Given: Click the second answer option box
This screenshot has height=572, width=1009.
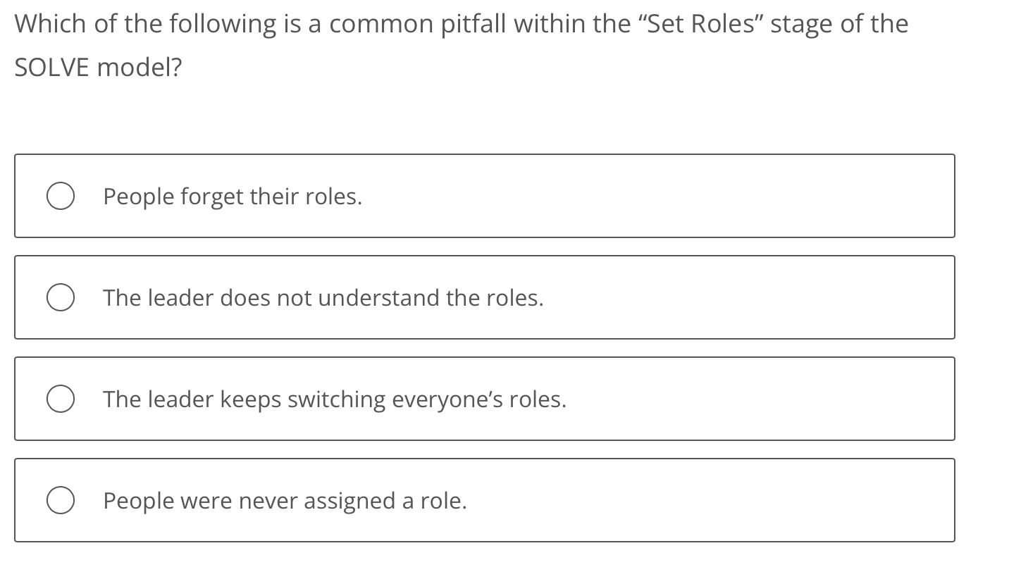Looking at the screenshot, I should [485, 297].
